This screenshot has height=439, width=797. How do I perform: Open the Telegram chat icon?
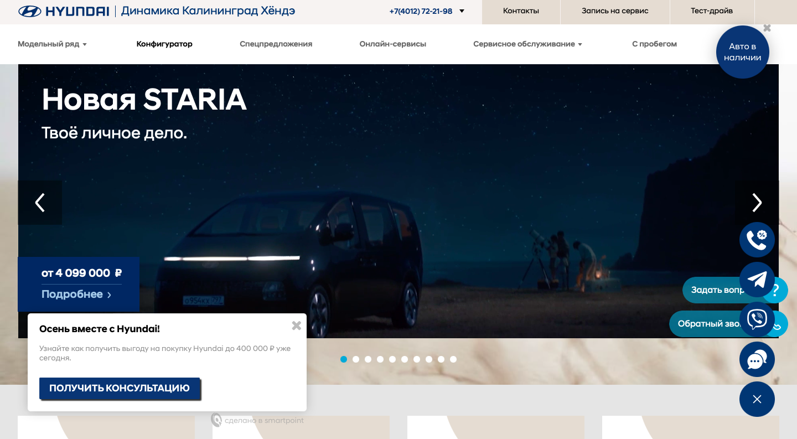coord(757,280)
